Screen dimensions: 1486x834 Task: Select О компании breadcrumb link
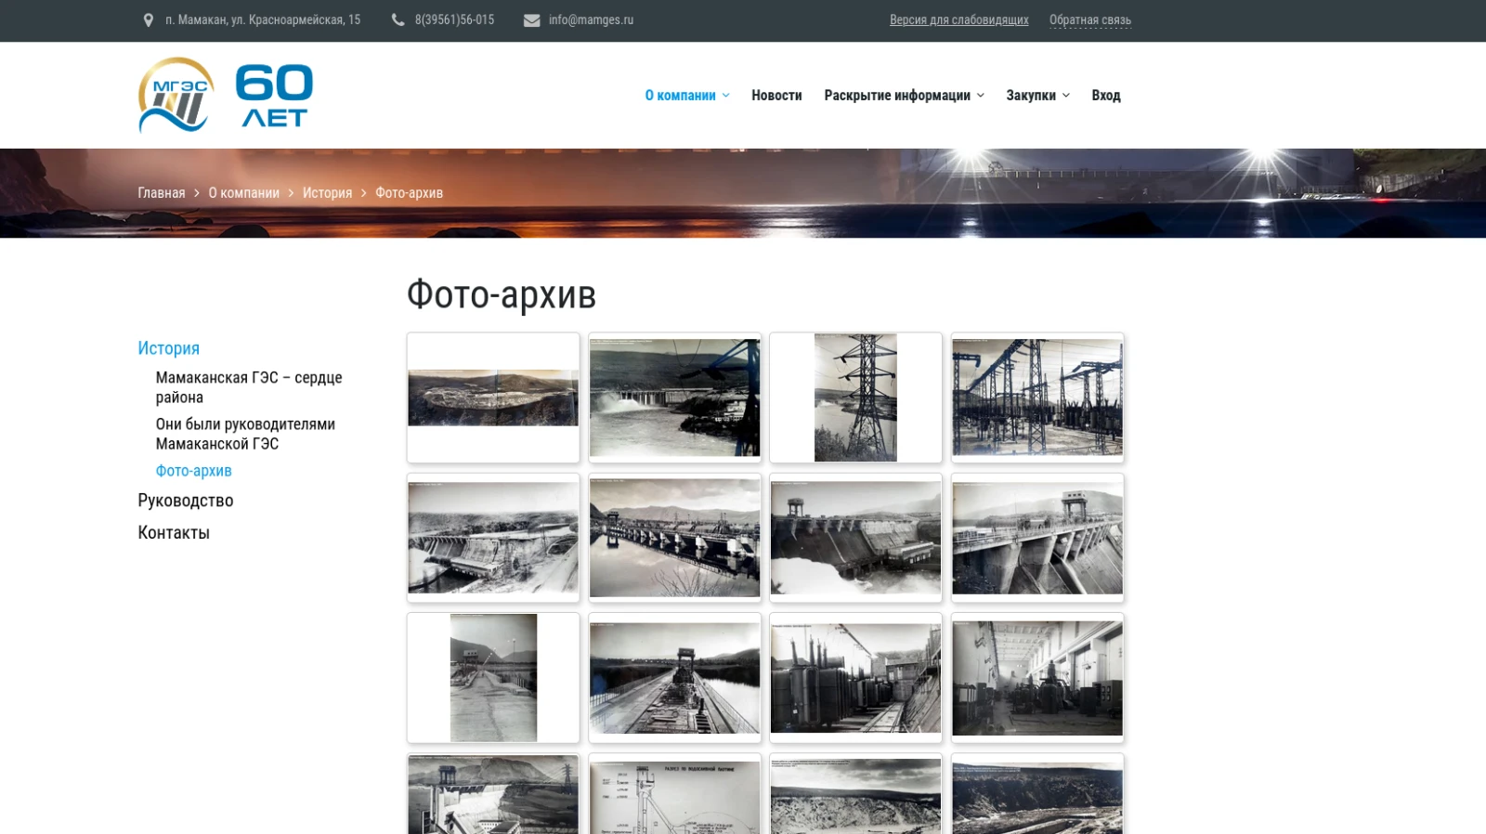(x=243, y=193)
